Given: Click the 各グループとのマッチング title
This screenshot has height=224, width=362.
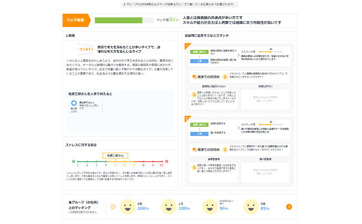Looking at the screenshot, I should click(83, 205).
